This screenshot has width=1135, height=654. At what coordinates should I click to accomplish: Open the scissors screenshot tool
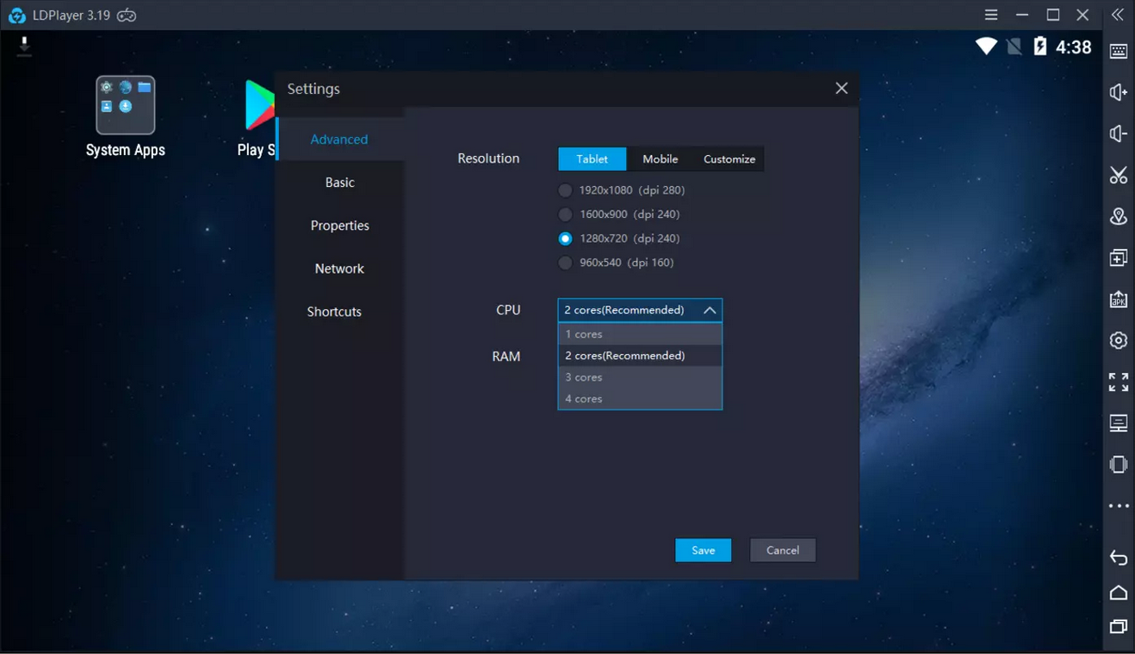pos(1118,176)
